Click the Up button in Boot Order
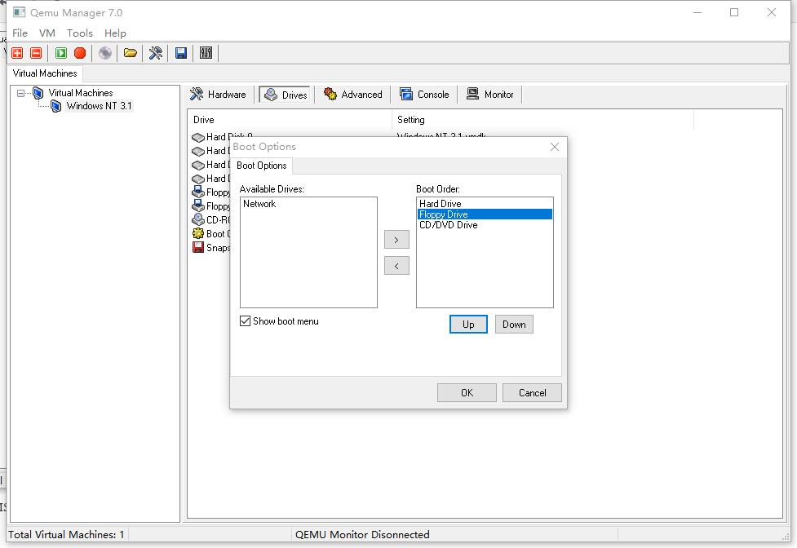Screen dimensions: 797x548 click(x=468, y=325)
